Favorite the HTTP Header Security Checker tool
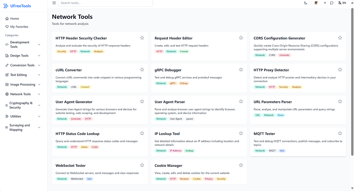Image resolution: width=354 pixels, height=191 pixels. [142, 38]
